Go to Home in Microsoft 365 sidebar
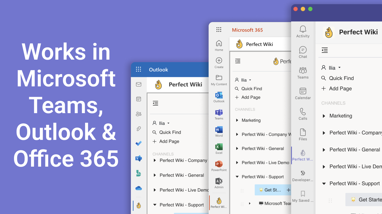Image resolution: width=382 pixels, height=214 pixels. tap(219, 46)
